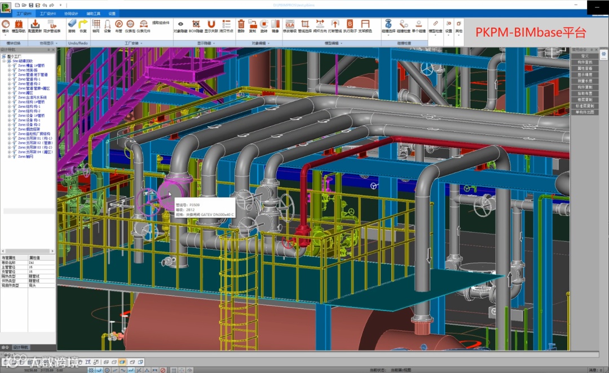
Task: Click the 属性查看 button in right panel
Action: click(585, 68)
